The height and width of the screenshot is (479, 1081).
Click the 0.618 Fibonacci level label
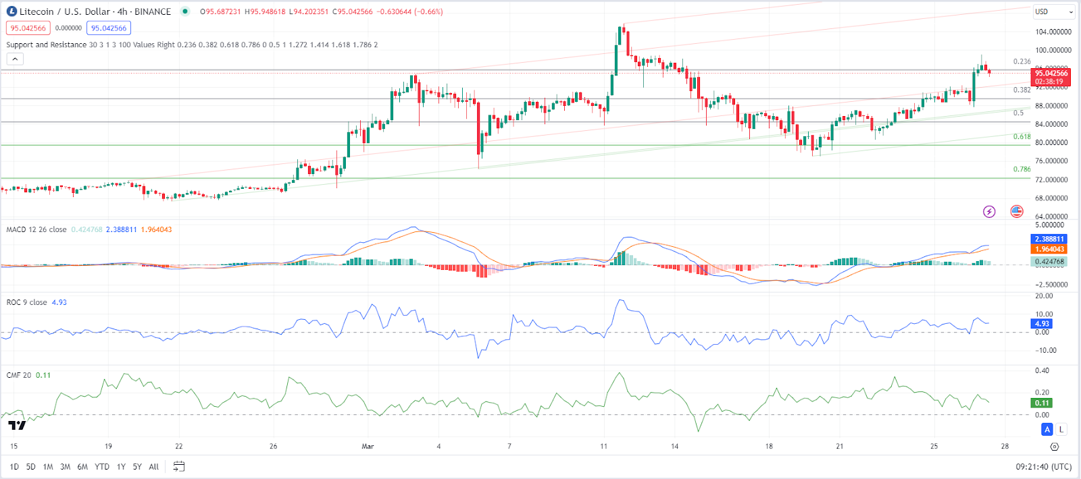click(x=1022, y=137)
